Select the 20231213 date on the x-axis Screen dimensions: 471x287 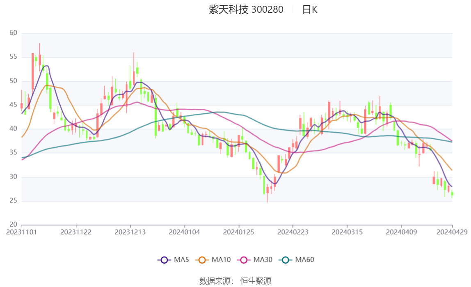point(130,232)
